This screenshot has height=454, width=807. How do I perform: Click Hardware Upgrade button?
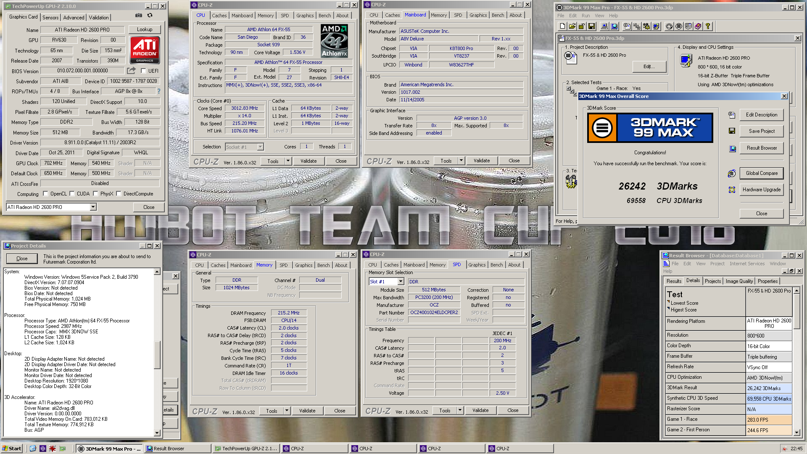pos(762,190)
